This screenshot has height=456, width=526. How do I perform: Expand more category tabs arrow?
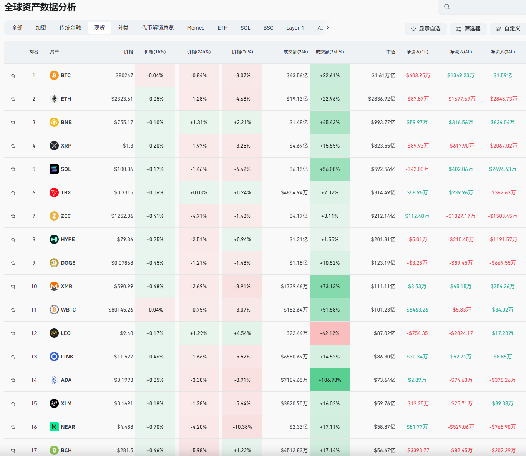click(x=327, y=28)
